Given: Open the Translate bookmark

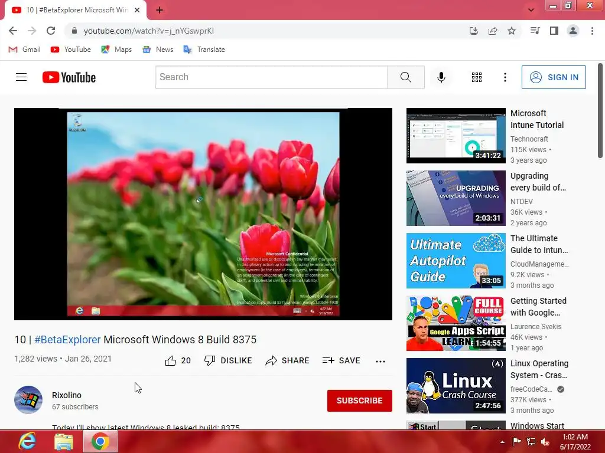Looking at the screenshot, I should [x=204, y=50].
